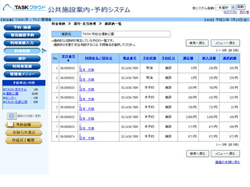Click the 作成完了帳票 button
This screenshot has height=187, width=250.
click(x=23, y=140)
